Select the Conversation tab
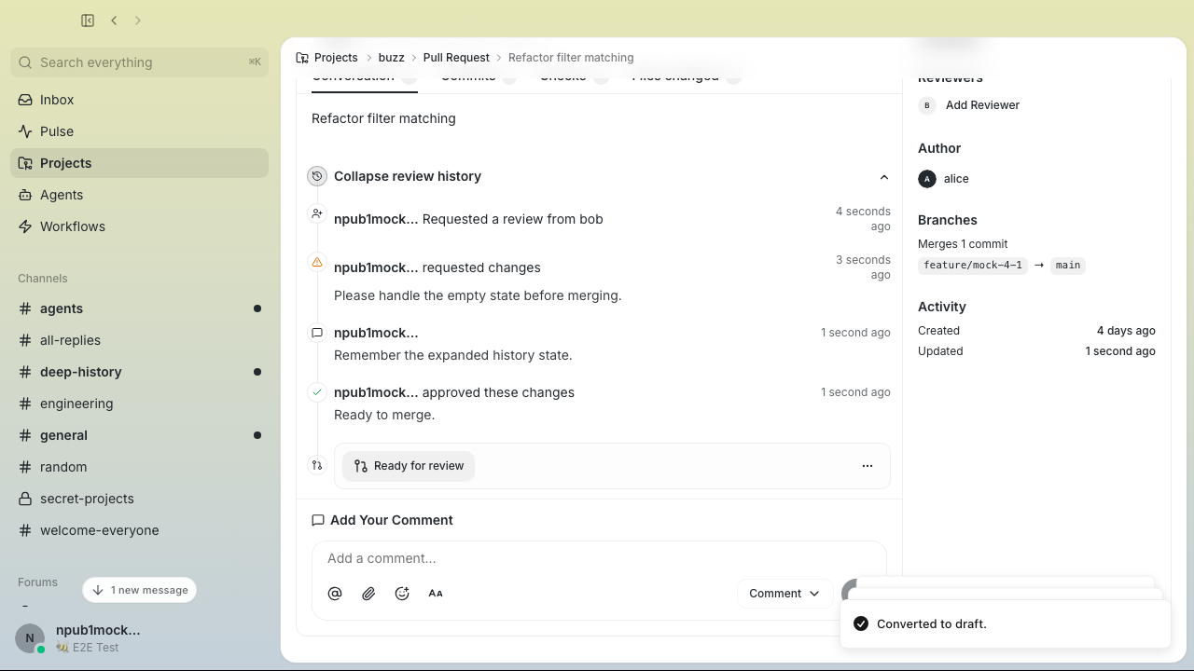This screenshot has height=671, width=1194. click(x=364, y=77)
